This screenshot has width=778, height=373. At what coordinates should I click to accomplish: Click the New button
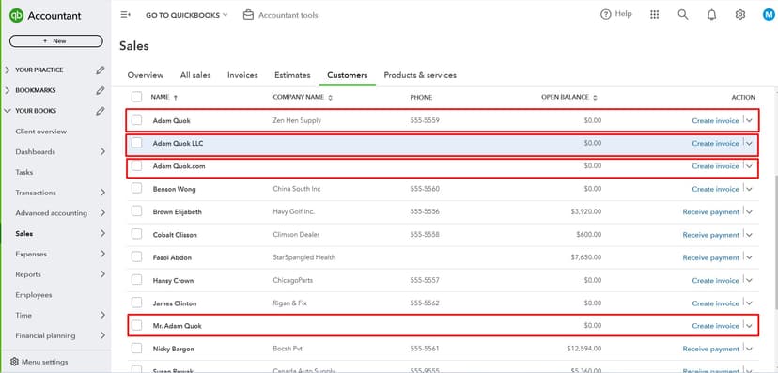(x=56, y=41)
